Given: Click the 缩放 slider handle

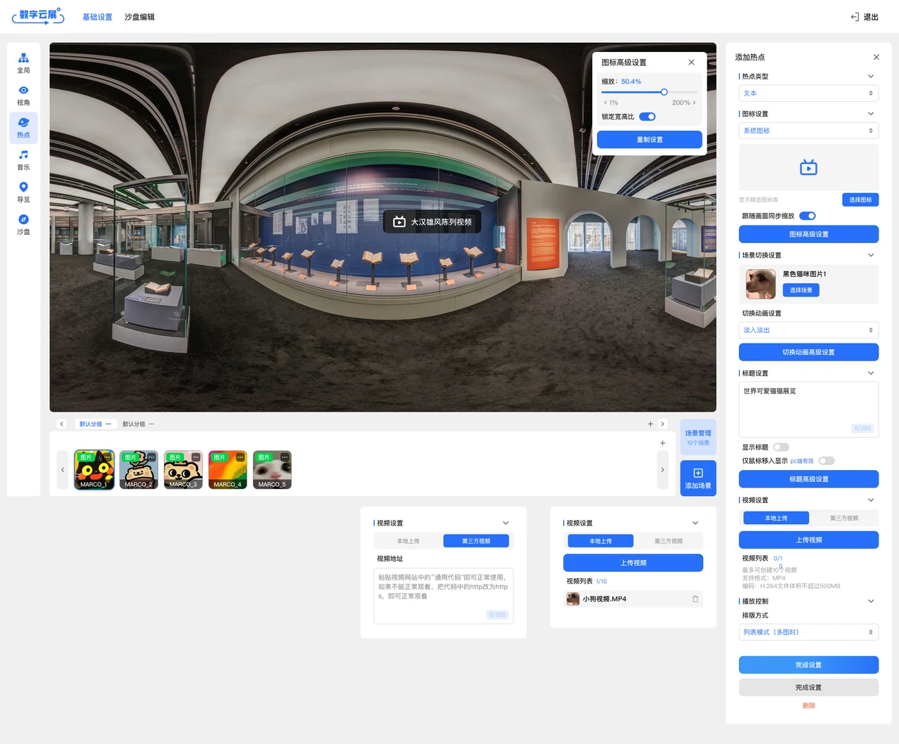Looking at the screenshot, I should (664, 92).
